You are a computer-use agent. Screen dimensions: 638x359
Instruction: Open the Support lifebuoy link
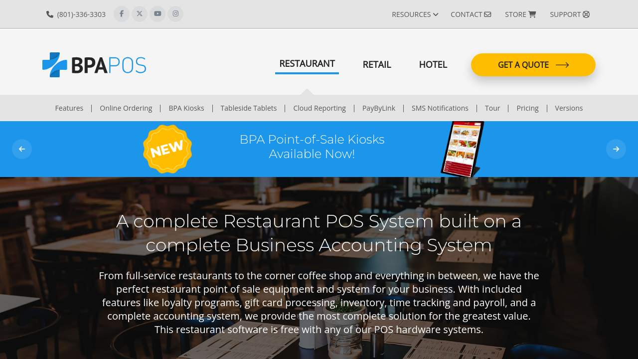coord(570,14)
